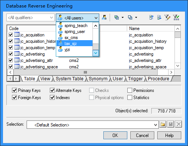
Task: Switch to the Synonym tab
Action: (x=98, y=79)
